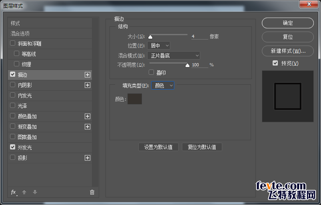Enable the 斜面和浮雕 checkbox

(13, 43)
